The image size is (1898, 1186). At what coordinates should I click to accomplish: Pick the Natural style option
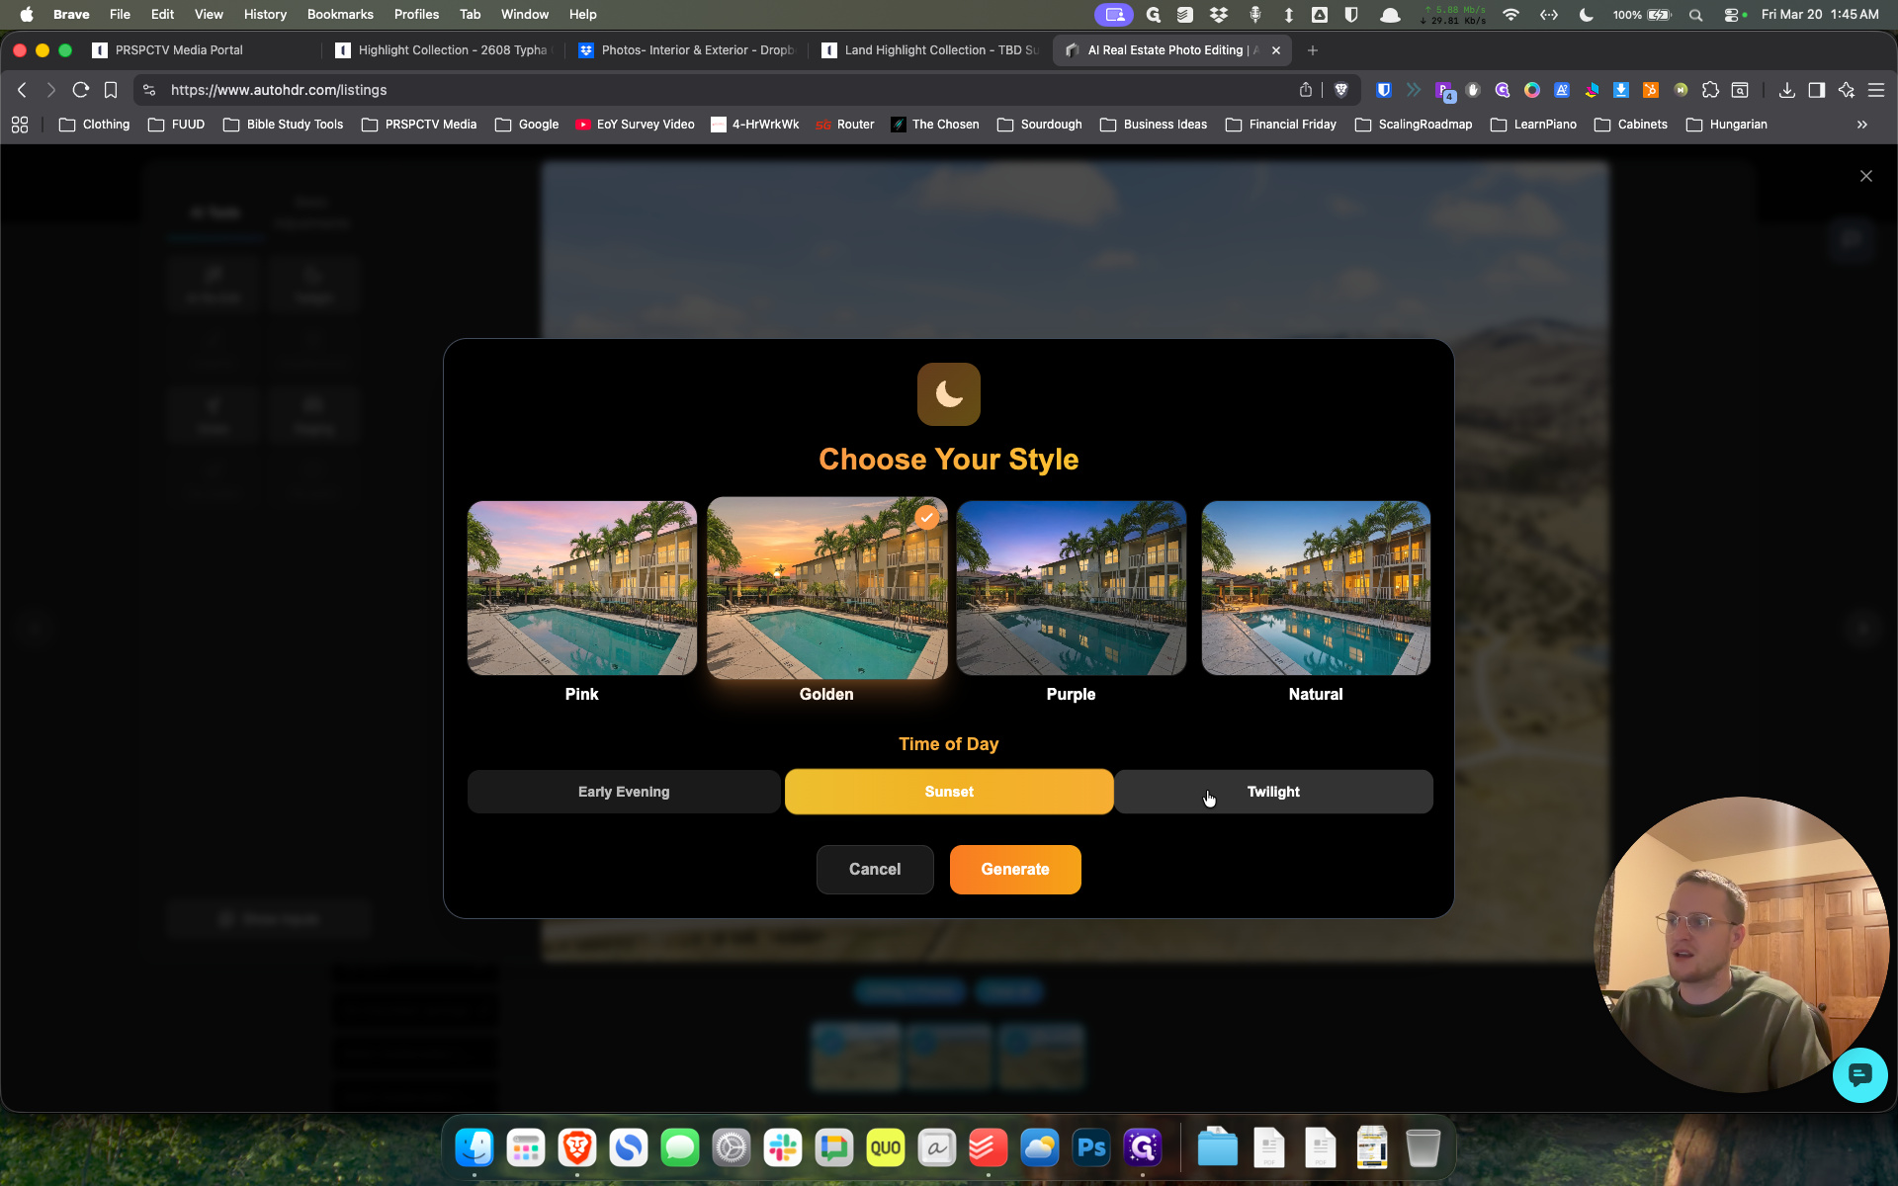tap(1316, 588)
